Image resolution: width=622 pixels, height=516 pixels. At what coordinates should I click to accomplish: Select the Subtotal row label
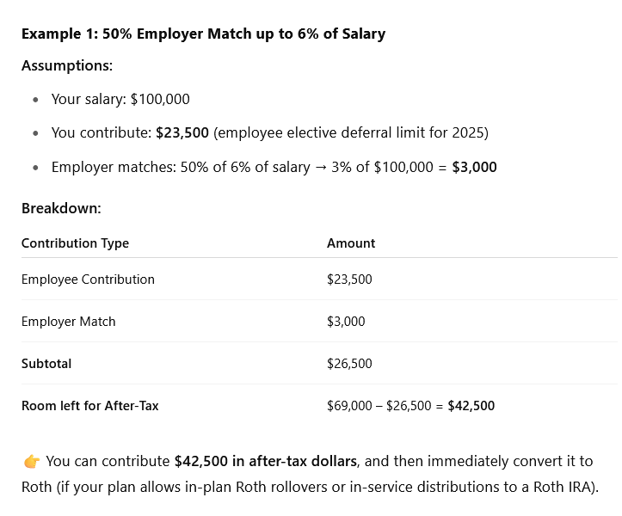(46, 364)
